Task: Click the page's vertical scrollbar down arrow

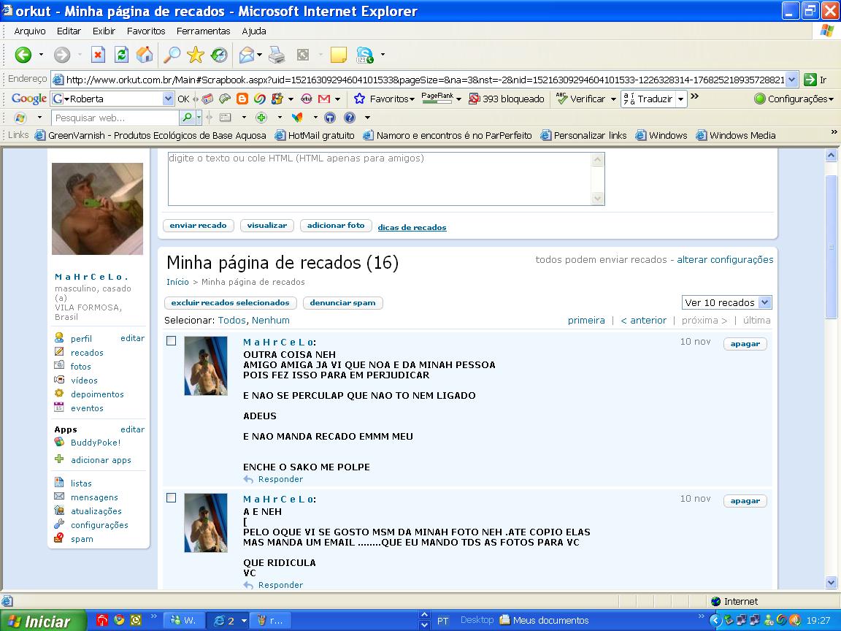Action: point(832,583)
